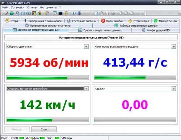Viewport: 181px width, 140px height.
Task: Click the blue info circle toolbar icon
Action: coord(74,13)
